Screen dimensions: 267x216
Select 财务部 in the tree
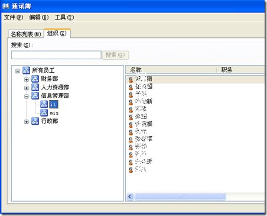pos(50,79)
